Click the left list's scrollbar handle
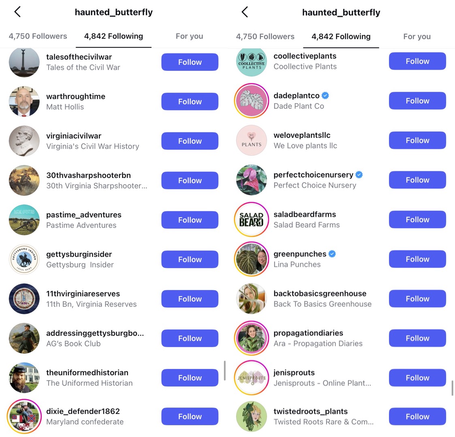The width and height of the screenshot is (455, 437). pyautogui.click(x=224, y=370)
